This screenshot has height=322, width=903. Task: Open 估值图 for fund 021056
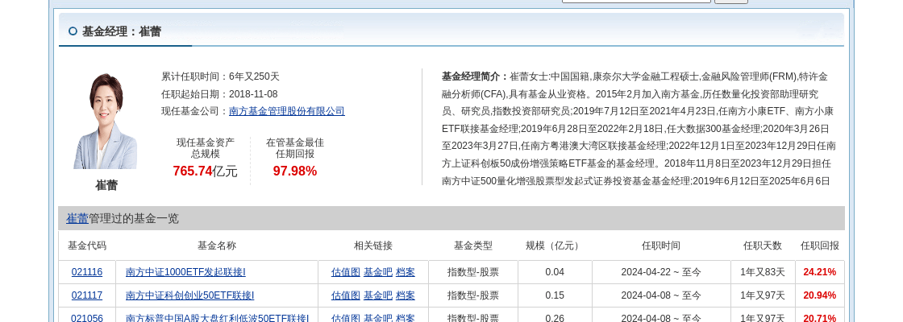click(346, 318)
